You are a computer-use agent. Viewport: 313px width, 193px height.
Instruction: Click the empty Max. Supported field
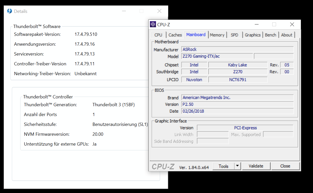point(278,134)
